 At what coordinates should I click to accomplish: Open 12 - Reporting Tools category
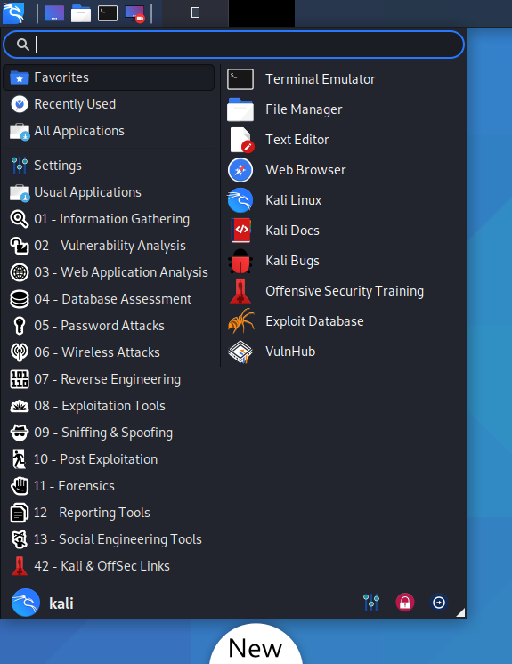coord(109,513)
